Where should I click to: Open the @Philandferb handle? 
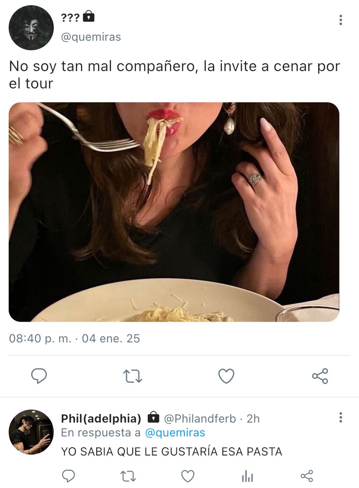click(200, 419)
